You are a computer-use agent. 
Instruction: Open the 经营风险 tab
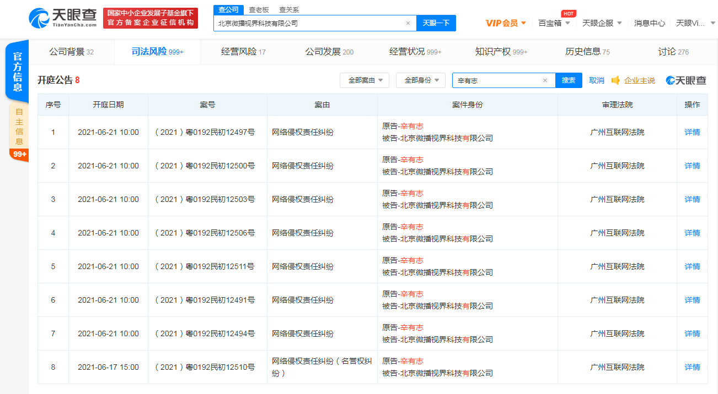[243, 52]
